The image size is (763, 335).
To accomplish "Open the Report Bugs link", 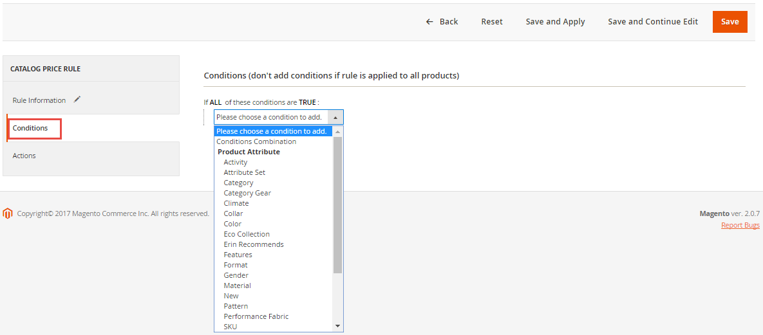I will click(x=740, y=225).
